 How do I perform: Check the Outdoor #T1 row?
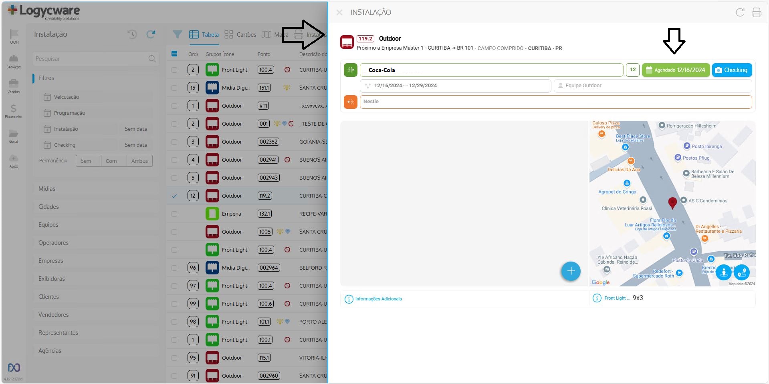click(x=174, y=106)
